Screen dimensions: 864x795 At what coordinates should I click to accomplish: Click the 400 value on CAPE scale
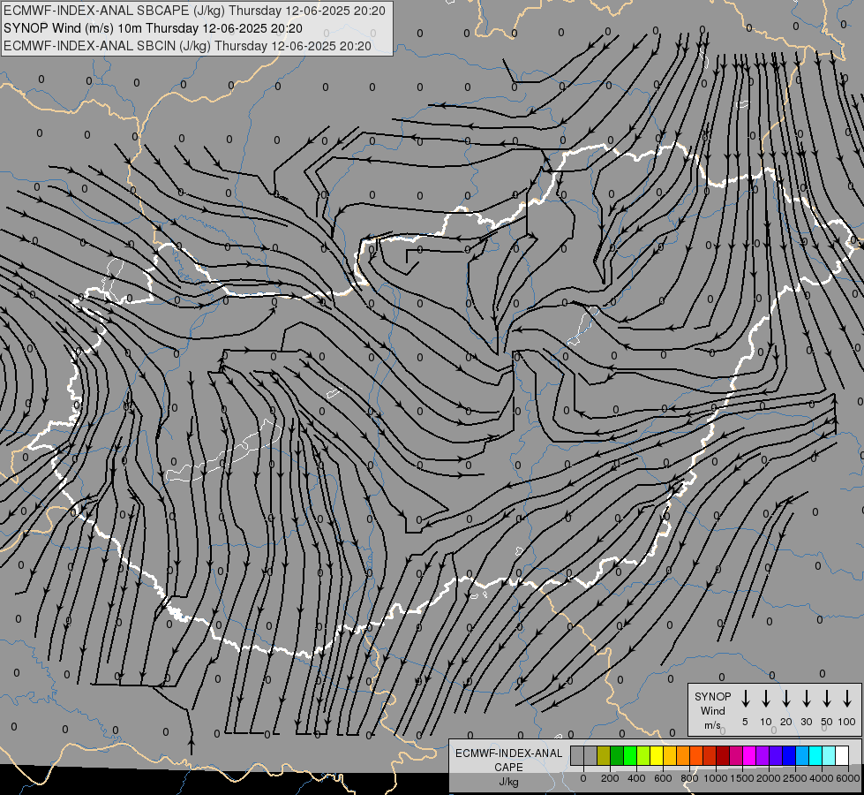coord(636,778)
